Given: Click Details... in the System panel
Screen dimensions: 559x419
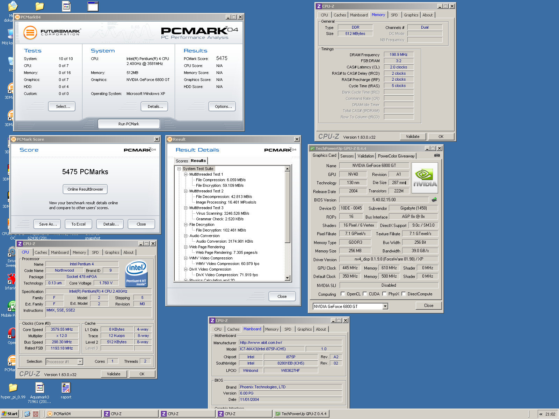Looking at the screenshot, I should (x=155, y=106).
